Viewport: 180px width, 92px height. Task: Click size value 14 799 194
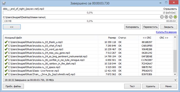coord(110,56)
